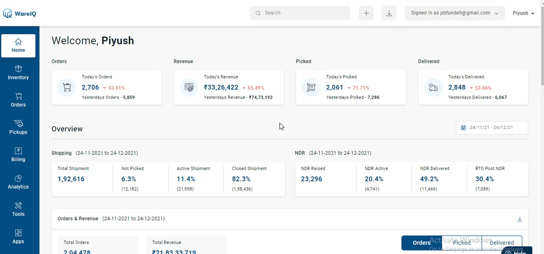Click the 53.81% orders decrease indicator
Screen dimensions: 544x254
click(114, 88)
